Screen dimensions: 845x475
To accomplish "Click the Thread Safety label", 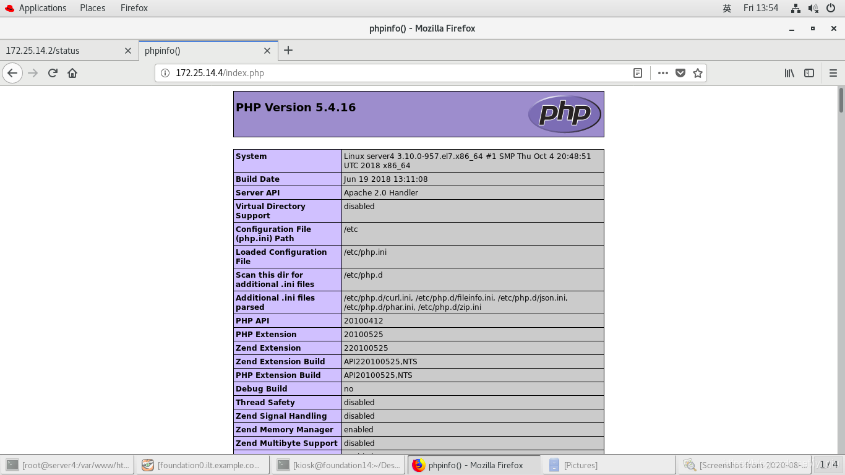I will click(265, 403).
